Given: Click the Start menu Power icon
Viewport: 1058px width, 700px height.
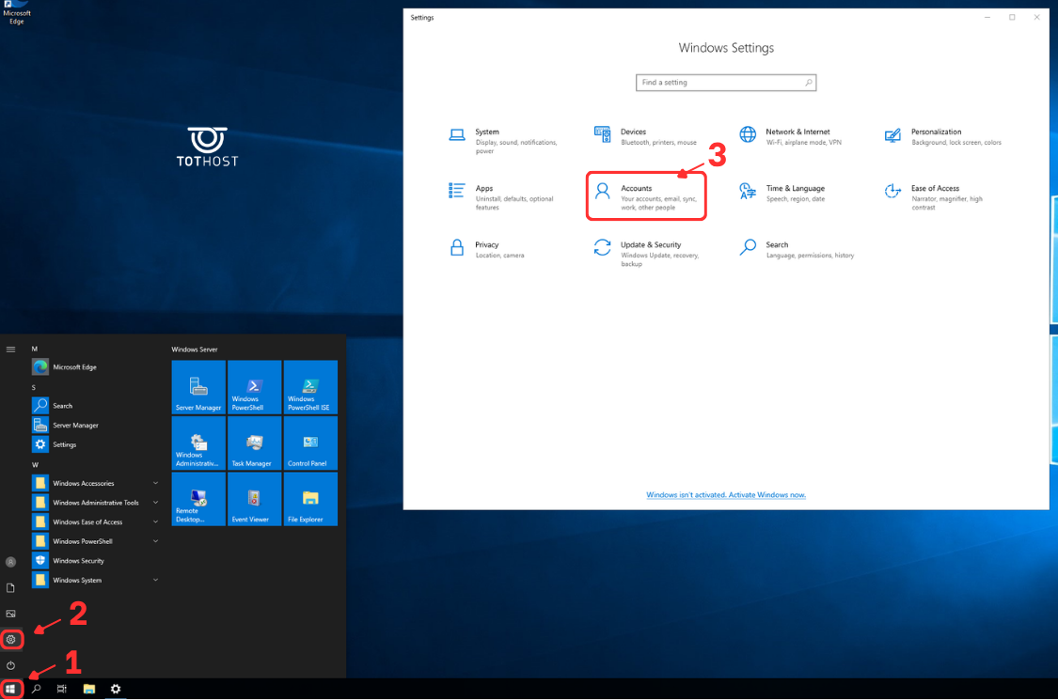Looking at the screenshot, I should click(x=10, y=665).
